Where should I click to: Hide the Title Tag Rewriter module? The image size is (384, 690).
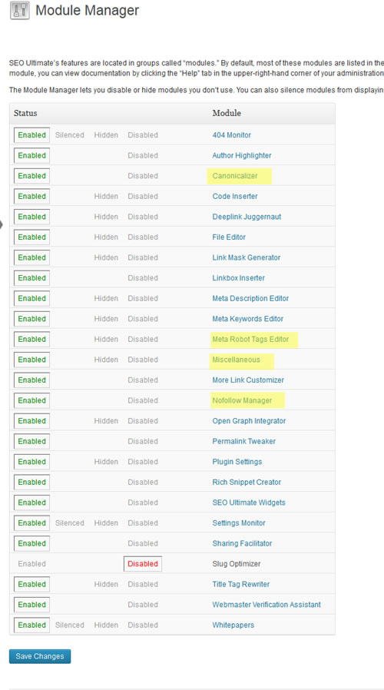click(x=106, y=584)
